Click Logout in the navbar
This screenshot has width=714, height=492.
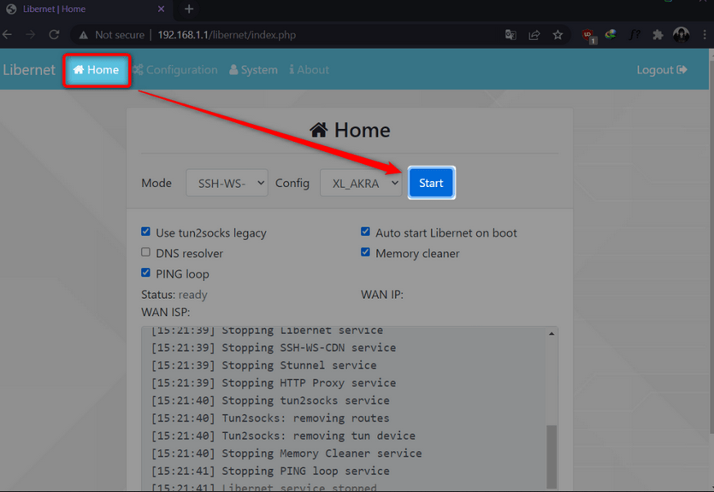pyautogui.click(x=662, y=69)
